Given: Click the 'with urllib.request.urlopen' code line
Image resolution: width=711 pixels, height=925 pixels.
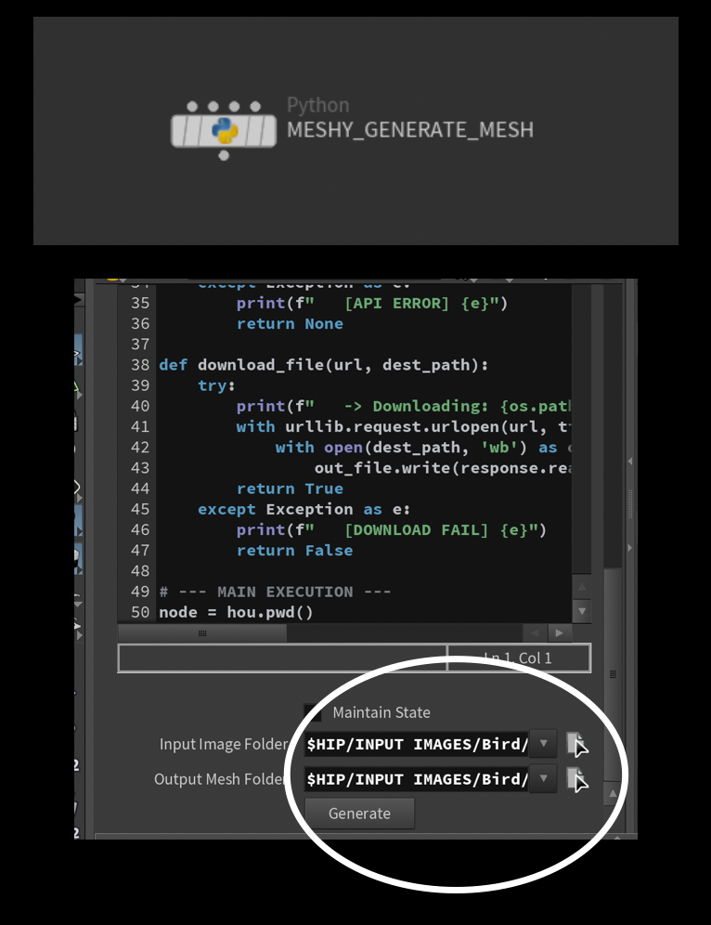Looking at the screenshot, I should [x=404, y=426].
